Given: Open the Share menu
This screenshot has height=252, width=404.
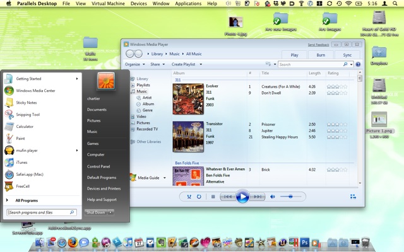Looking at the screenshot, I should pyautogui.click(x=157, y=64).
